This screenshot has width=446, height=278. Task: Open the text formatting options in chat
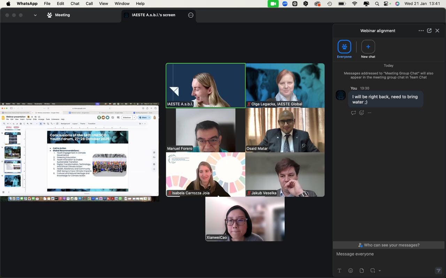339,271
